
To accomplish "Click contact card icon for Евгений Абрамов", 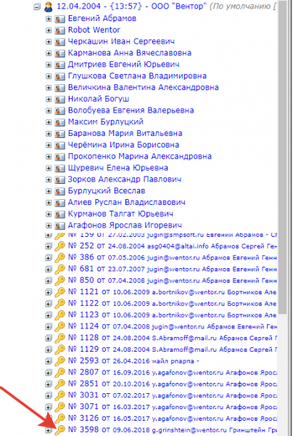I will [59, 19].
